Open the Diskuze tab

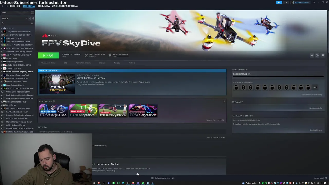[102, 63]
